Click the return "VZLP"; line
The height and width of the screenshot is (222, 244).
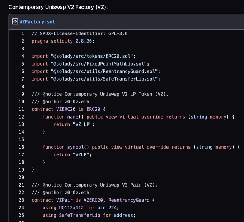pyautogui.click(x=73, y=155)
